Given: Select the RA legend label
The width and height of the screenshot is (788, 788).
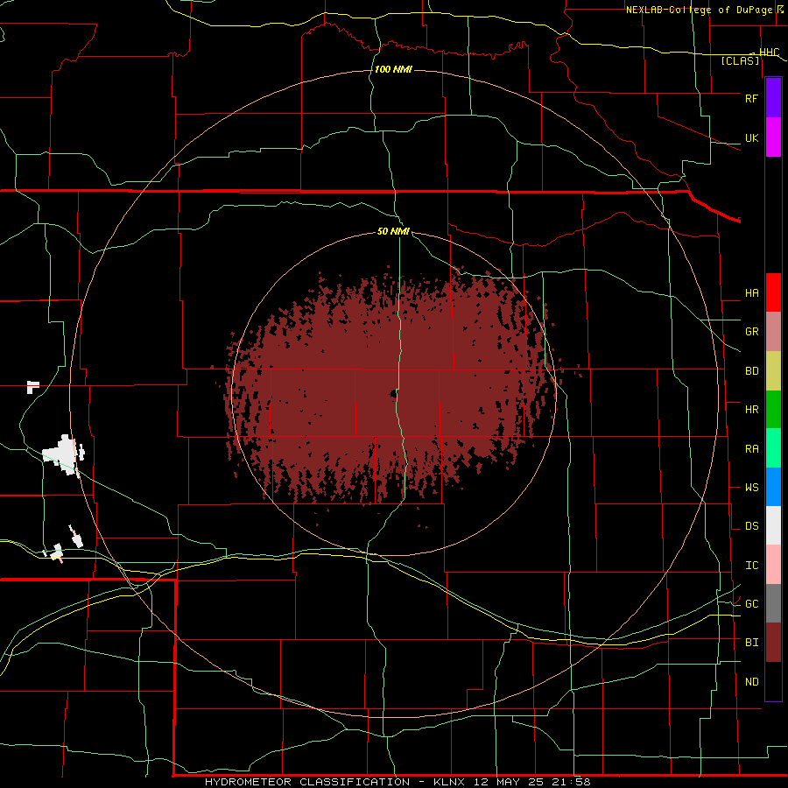Looking at the screenshot, I should point(751,449).
